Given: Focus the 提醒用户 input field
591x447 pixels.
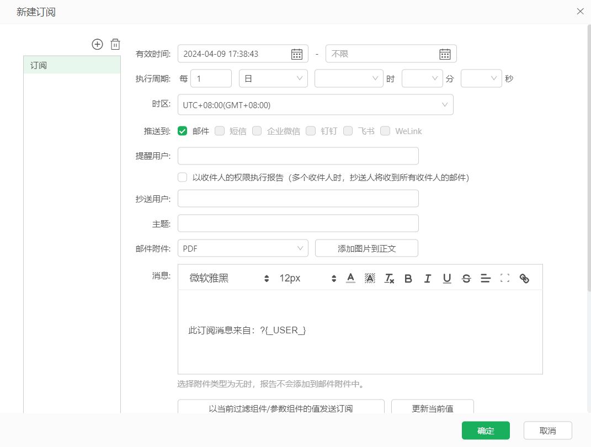Looking at the screenshot, I should (x=298, y=156).
